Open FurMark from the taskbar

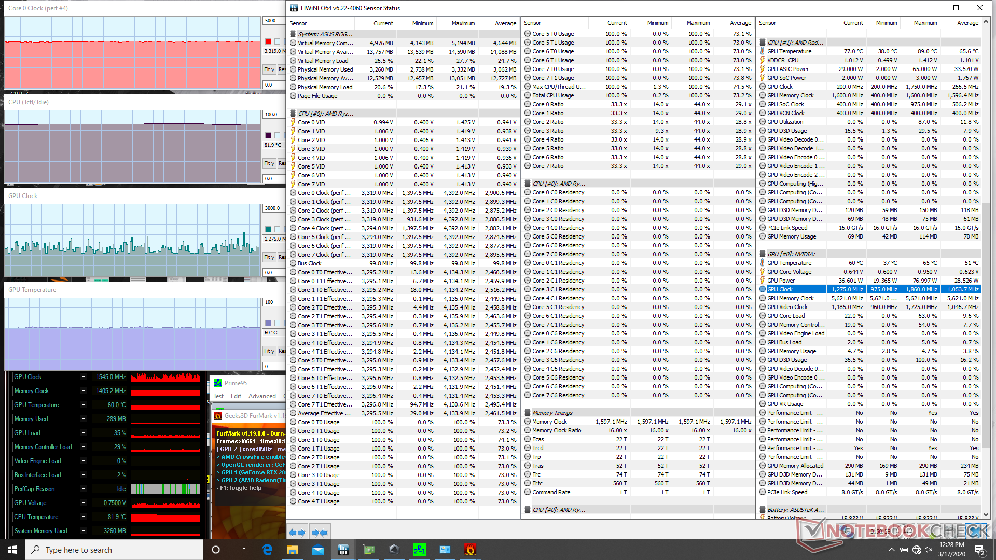coord(470,550)
